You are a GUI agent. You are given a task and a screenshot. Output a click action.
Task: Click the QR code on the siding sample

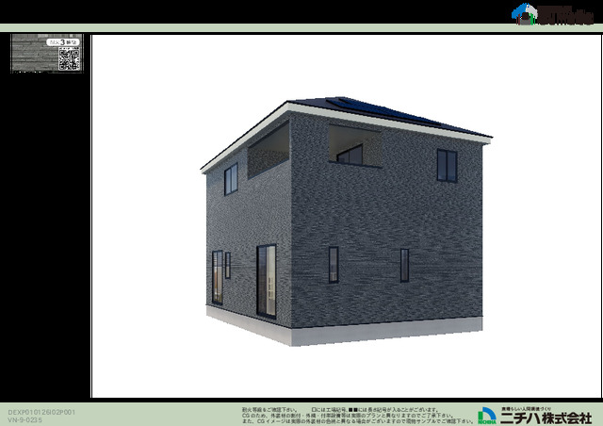(x=69, y=58)
